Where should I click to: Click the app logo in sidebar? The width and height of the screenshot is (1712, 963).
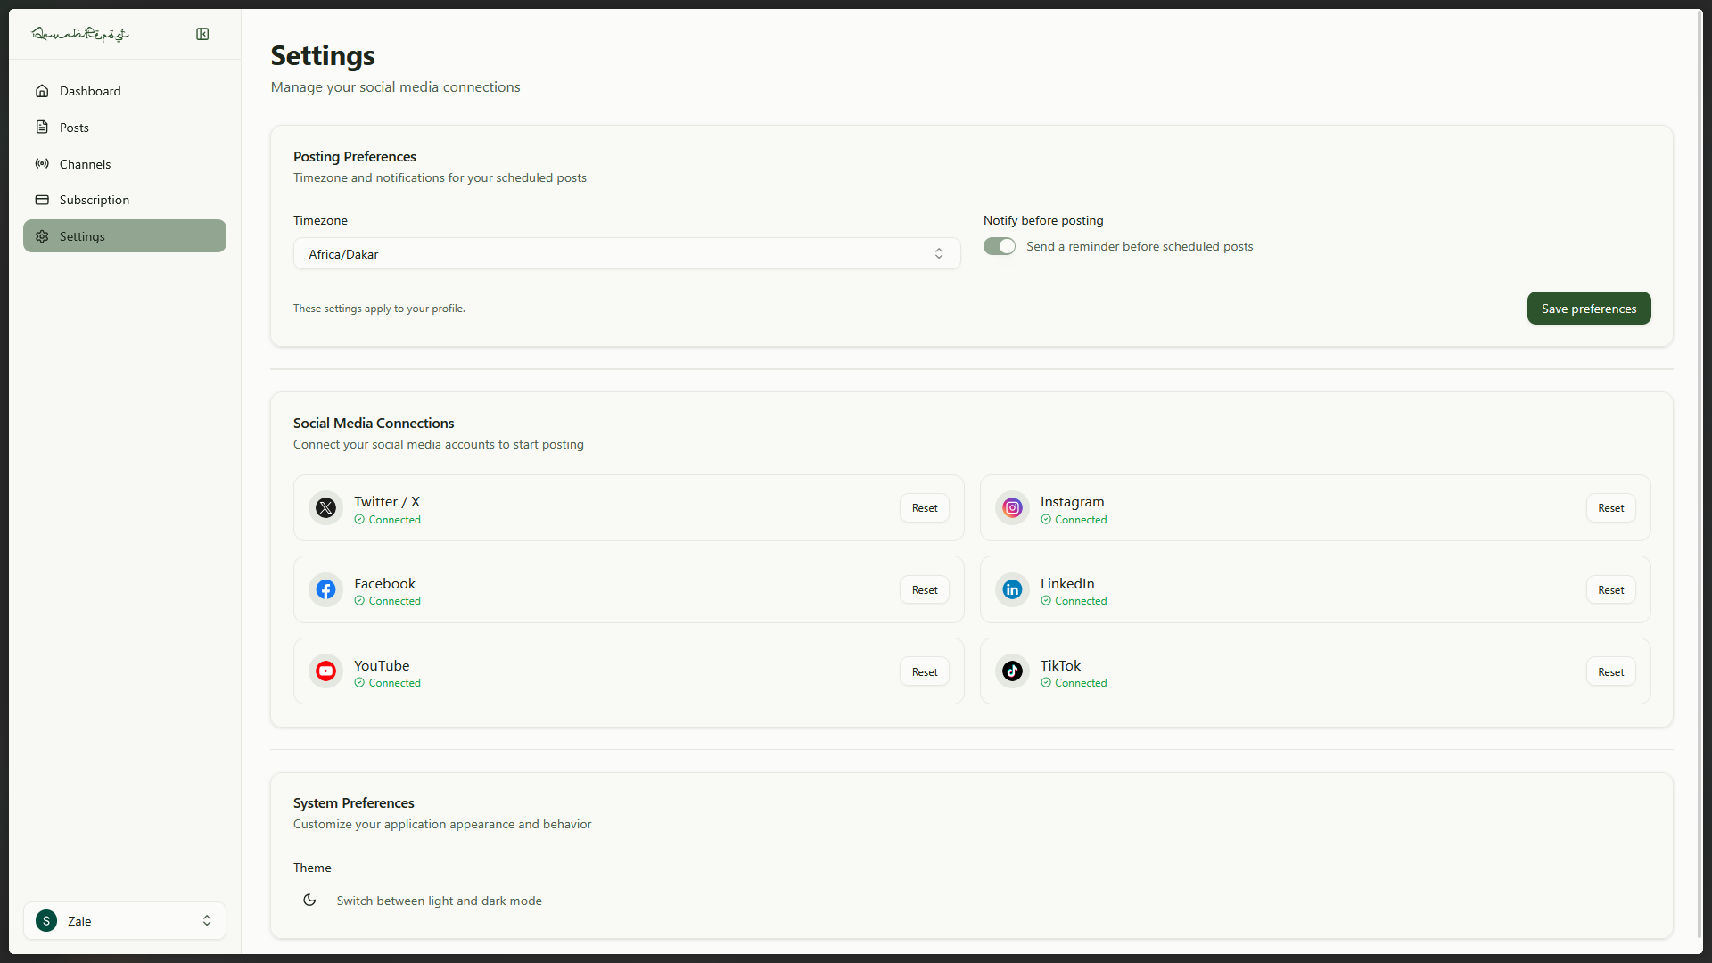click(80, 34)
